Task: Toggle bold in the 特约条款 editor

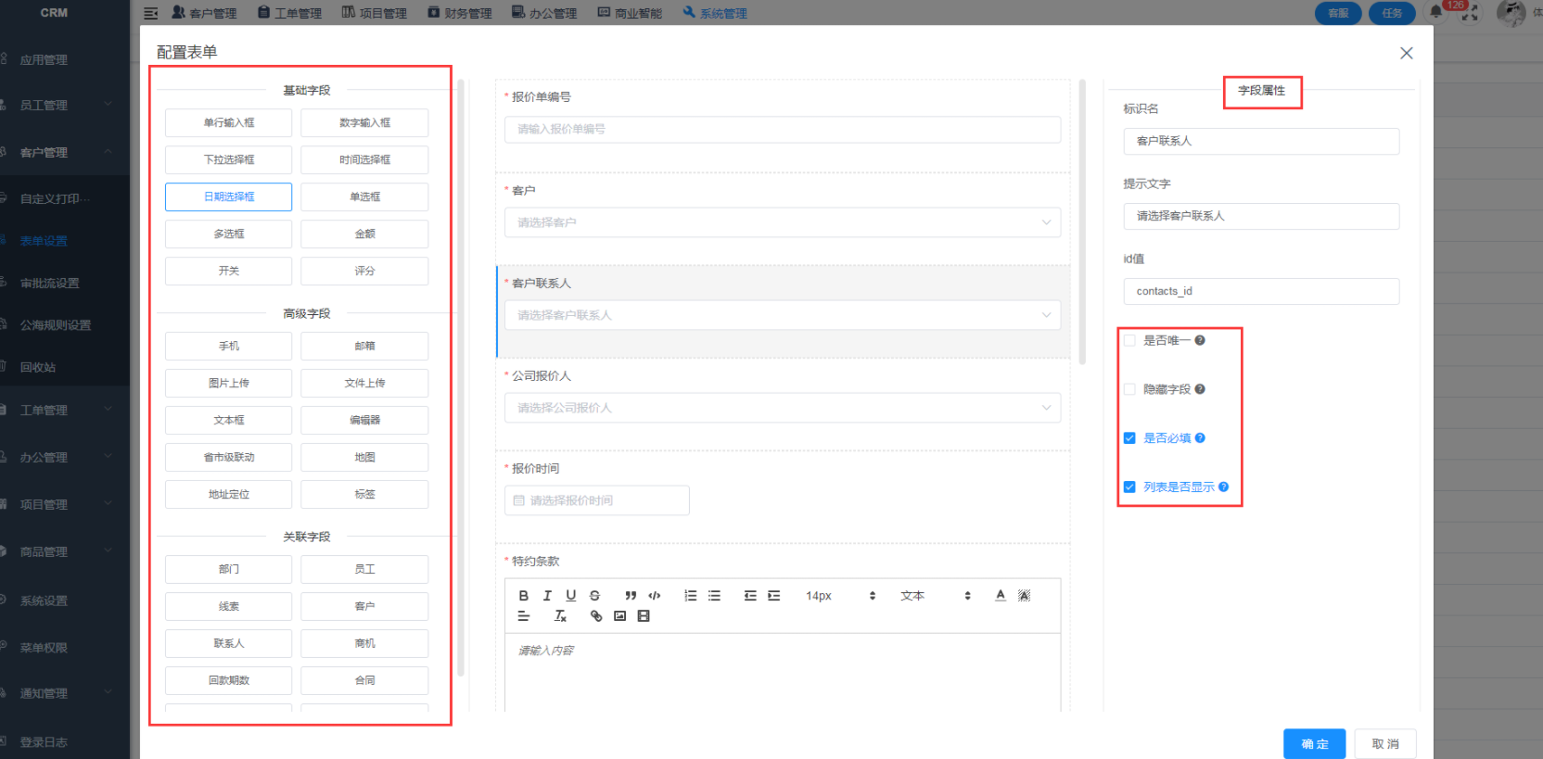Action: [x=523, y=596]
